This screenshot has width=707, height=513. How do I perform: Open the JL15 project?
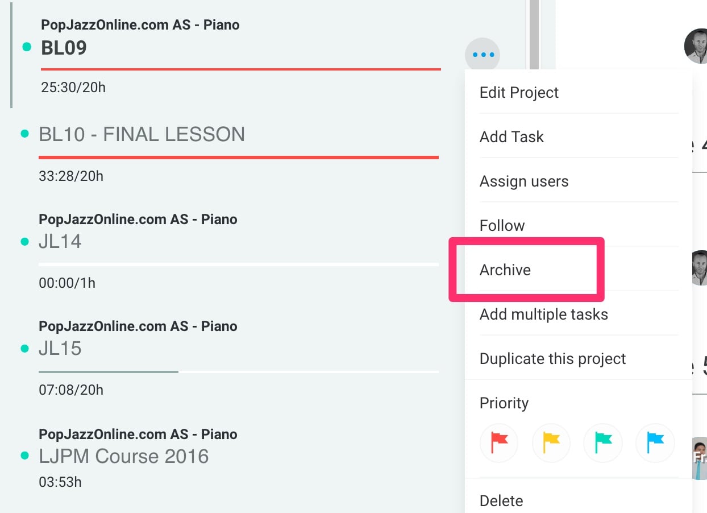point(60,348)
